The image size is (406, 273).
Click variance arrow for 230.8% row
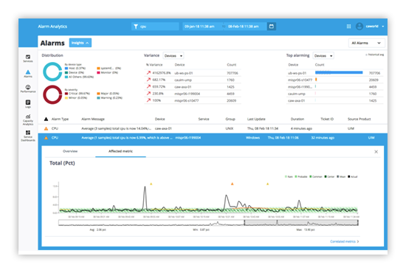148,94
